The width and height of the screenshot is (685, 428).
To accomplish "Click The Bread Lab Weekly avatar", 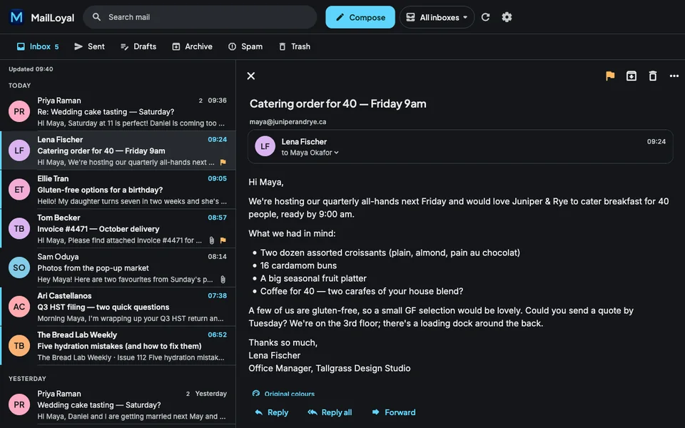I will coord(19,346).
